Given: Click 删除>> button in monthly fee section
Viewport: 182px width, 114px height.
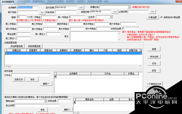Looking at the screenshot, I should (67, 109).
